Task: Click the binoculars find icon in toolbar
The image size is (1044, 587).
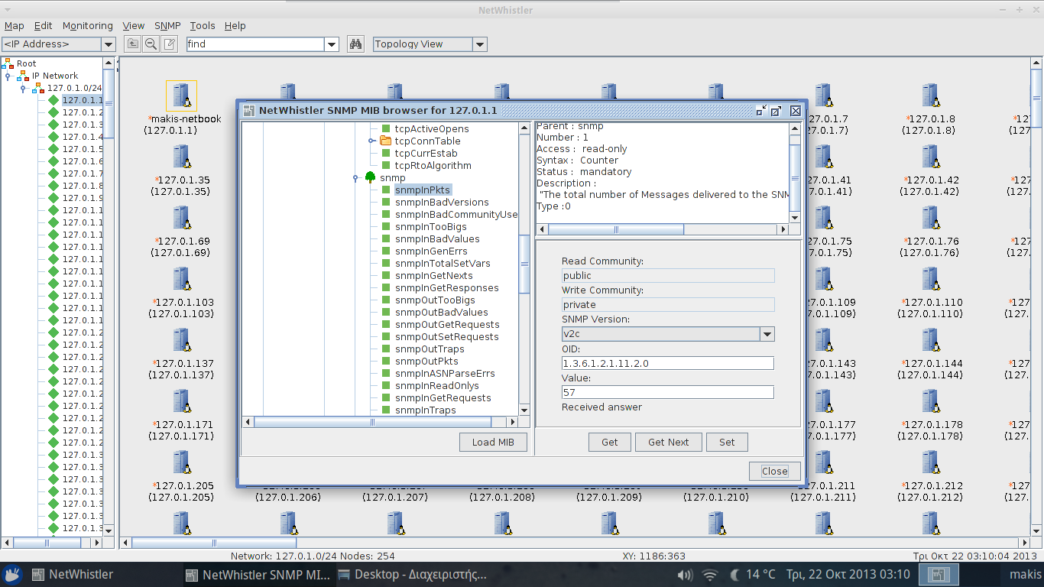Action: (x=355, y=44)
